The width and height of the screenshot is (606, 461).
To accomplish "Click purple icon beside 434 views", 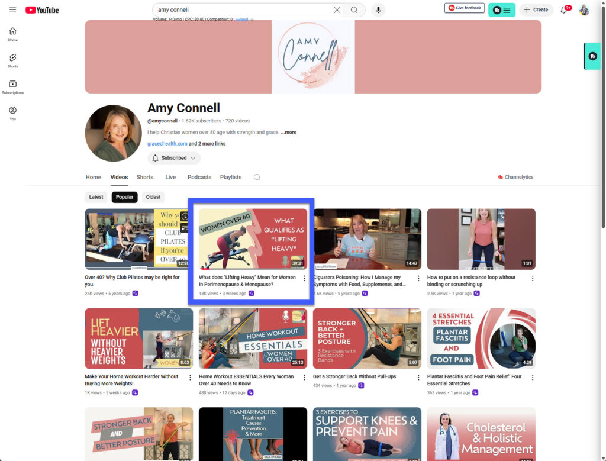I will tap(361, 385).
